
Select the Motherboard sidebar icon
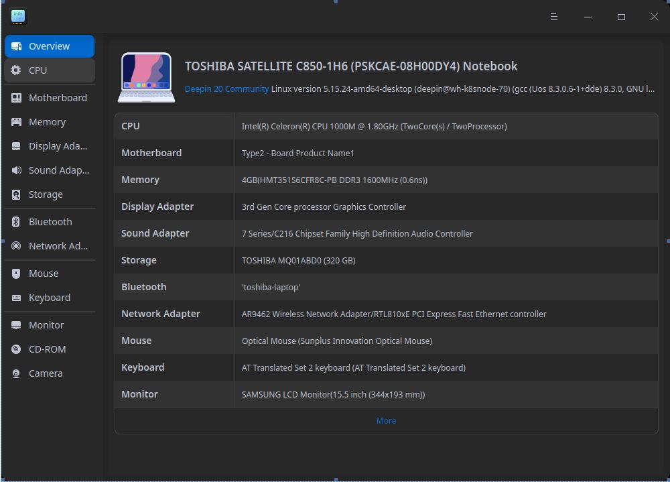(16, 98)
